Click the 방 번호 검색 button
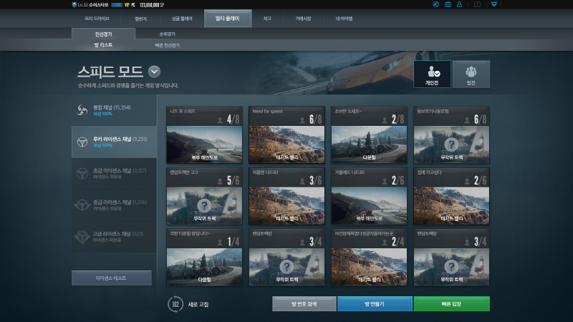The height and width of the screenshot is (322, 573). click(x=304, y=303)
